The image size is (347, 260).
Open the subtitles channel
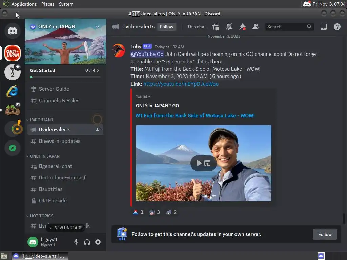tap(65, 189)
